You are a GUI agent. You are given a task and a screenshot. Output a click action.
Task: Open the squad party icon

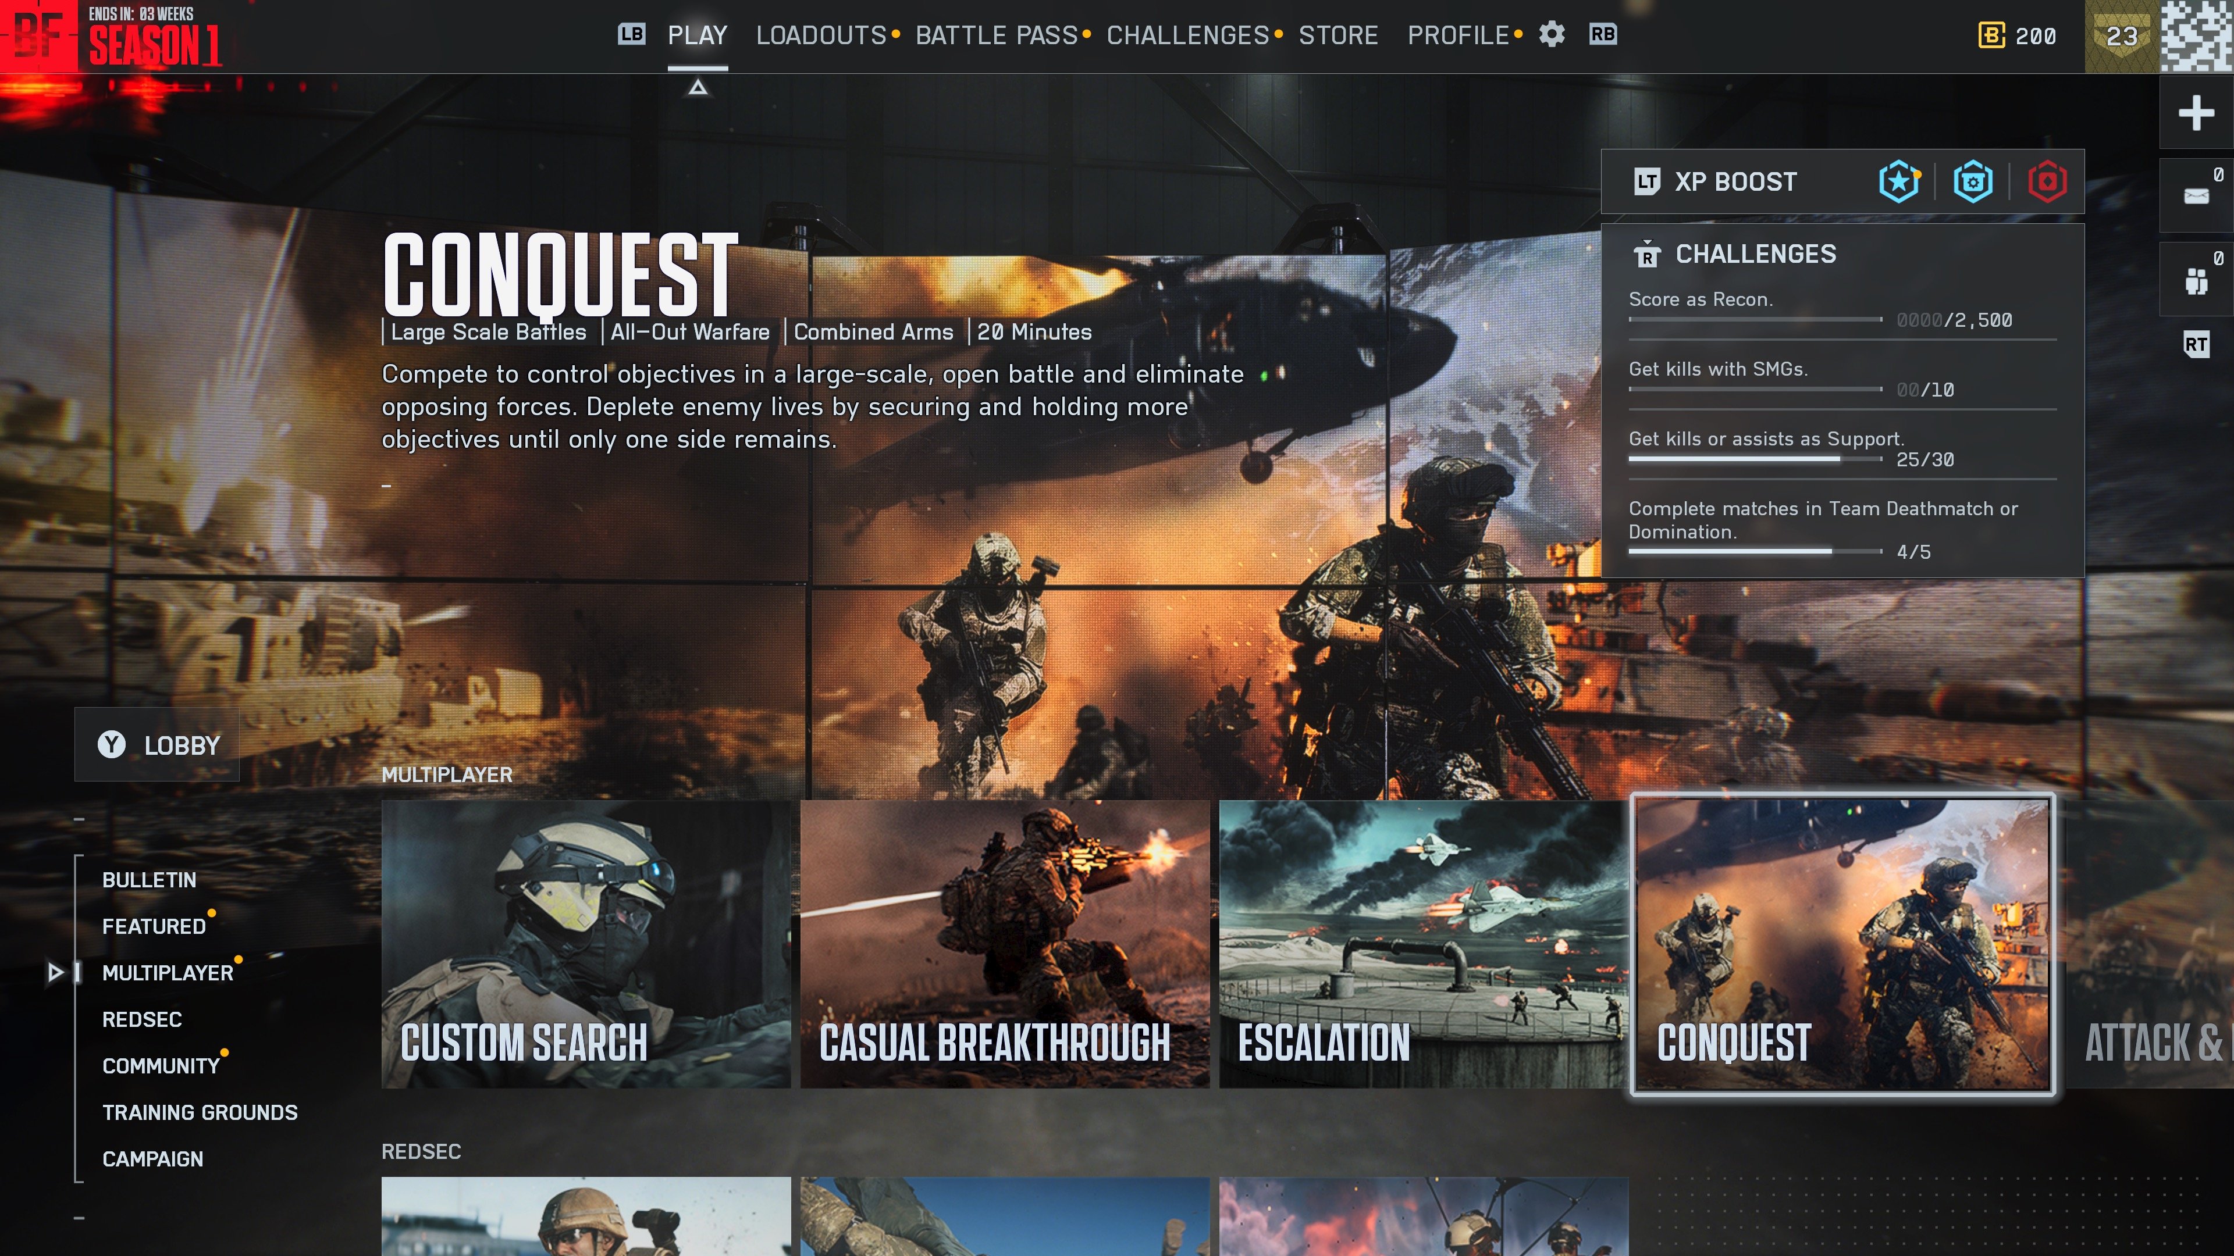[2196, 280]
